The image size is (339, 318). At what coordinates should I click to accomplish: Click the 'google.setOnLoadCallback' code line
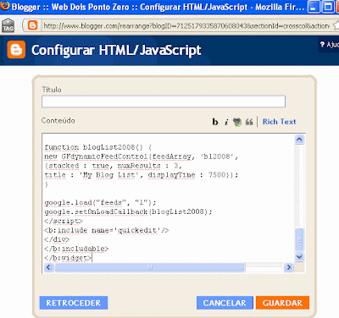128,211
